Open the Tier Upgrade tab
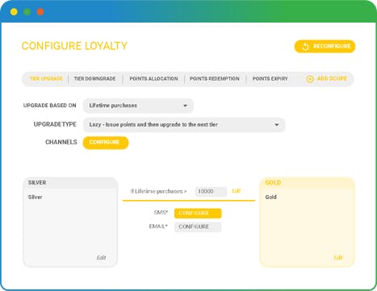 pos(46,79)
